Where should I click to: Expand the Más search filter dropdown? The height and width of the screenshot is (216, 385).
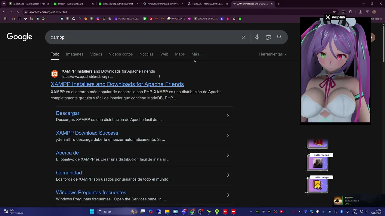(x=197, y=54)
